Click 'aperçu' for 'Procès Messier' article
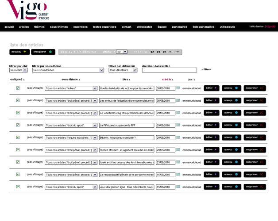The height and width of the screenshot is (221, 278). tap(232, 150)
